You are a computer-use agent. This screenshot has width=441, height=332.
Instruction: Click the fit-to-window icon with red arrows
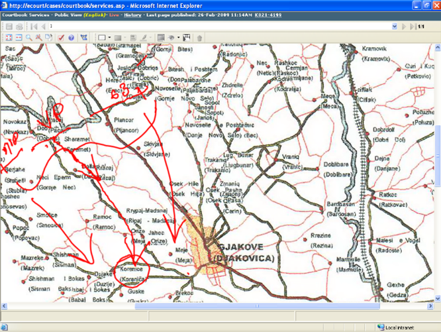coord(9,38)
